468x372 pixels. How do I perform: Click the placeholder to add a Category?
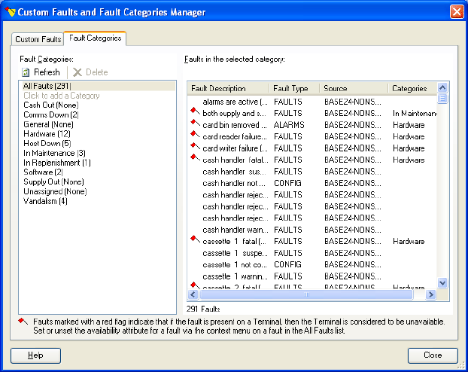(x=62, y=96)
